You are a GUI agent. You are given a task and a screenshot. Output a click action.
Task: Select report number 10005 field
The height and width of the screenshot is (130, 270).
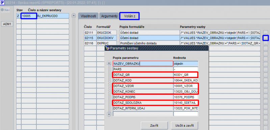click(29, 16)
